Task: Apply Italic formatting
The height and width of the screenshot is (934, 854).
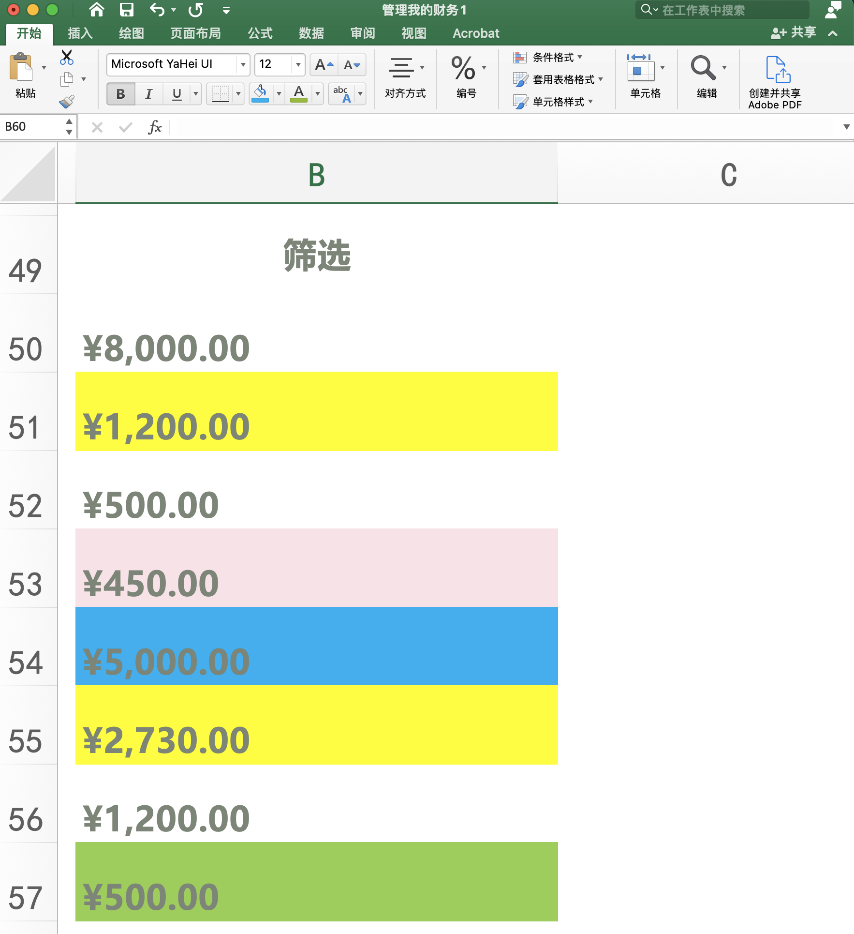Action: (x=148, y=94)
